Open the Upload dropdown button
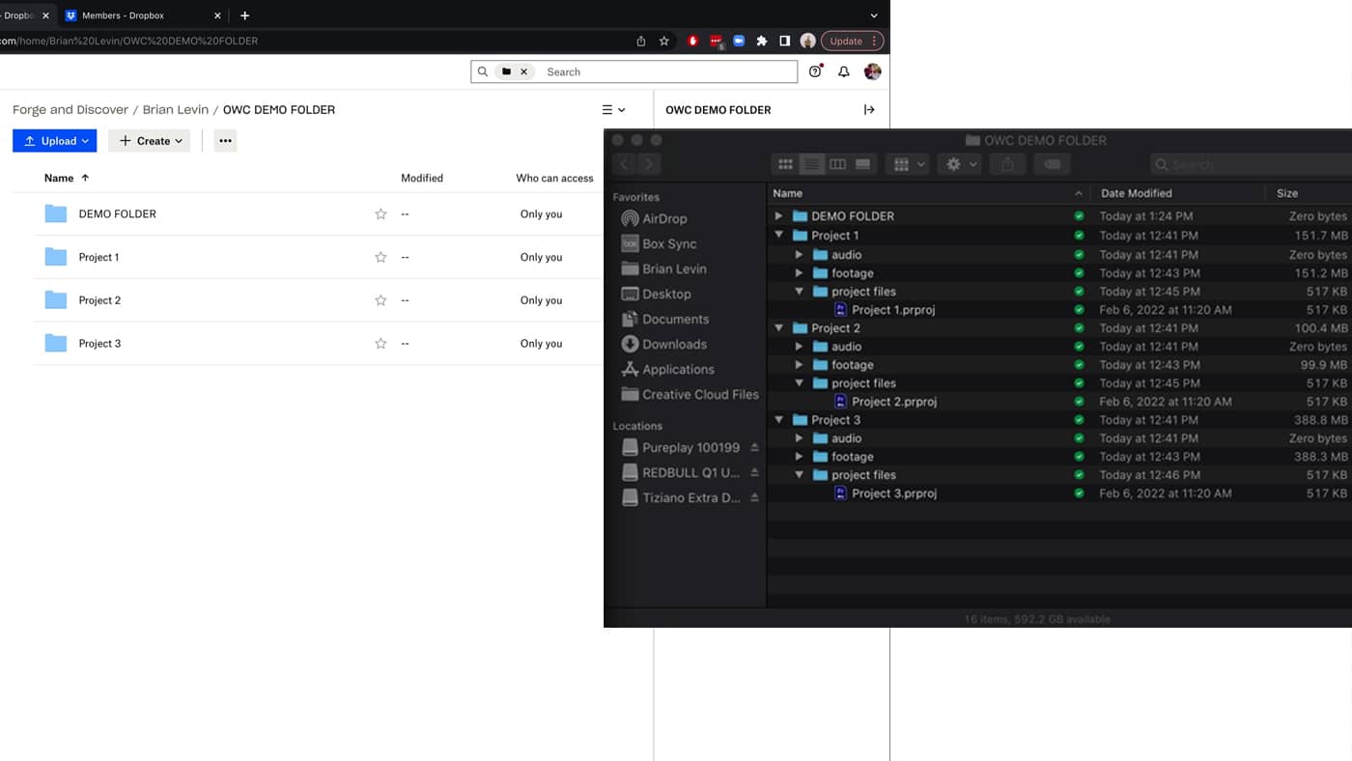The height and width of the screenshot is (761, 1352). pyautogui.click(x=55, y=141)
